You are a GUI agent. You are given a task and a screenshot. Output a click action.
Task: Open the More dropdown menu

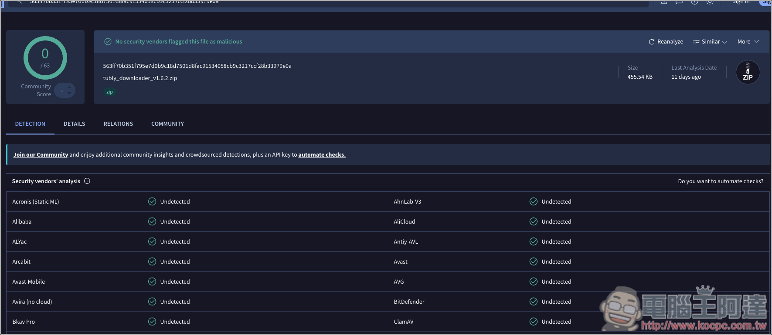coord(748,42)
